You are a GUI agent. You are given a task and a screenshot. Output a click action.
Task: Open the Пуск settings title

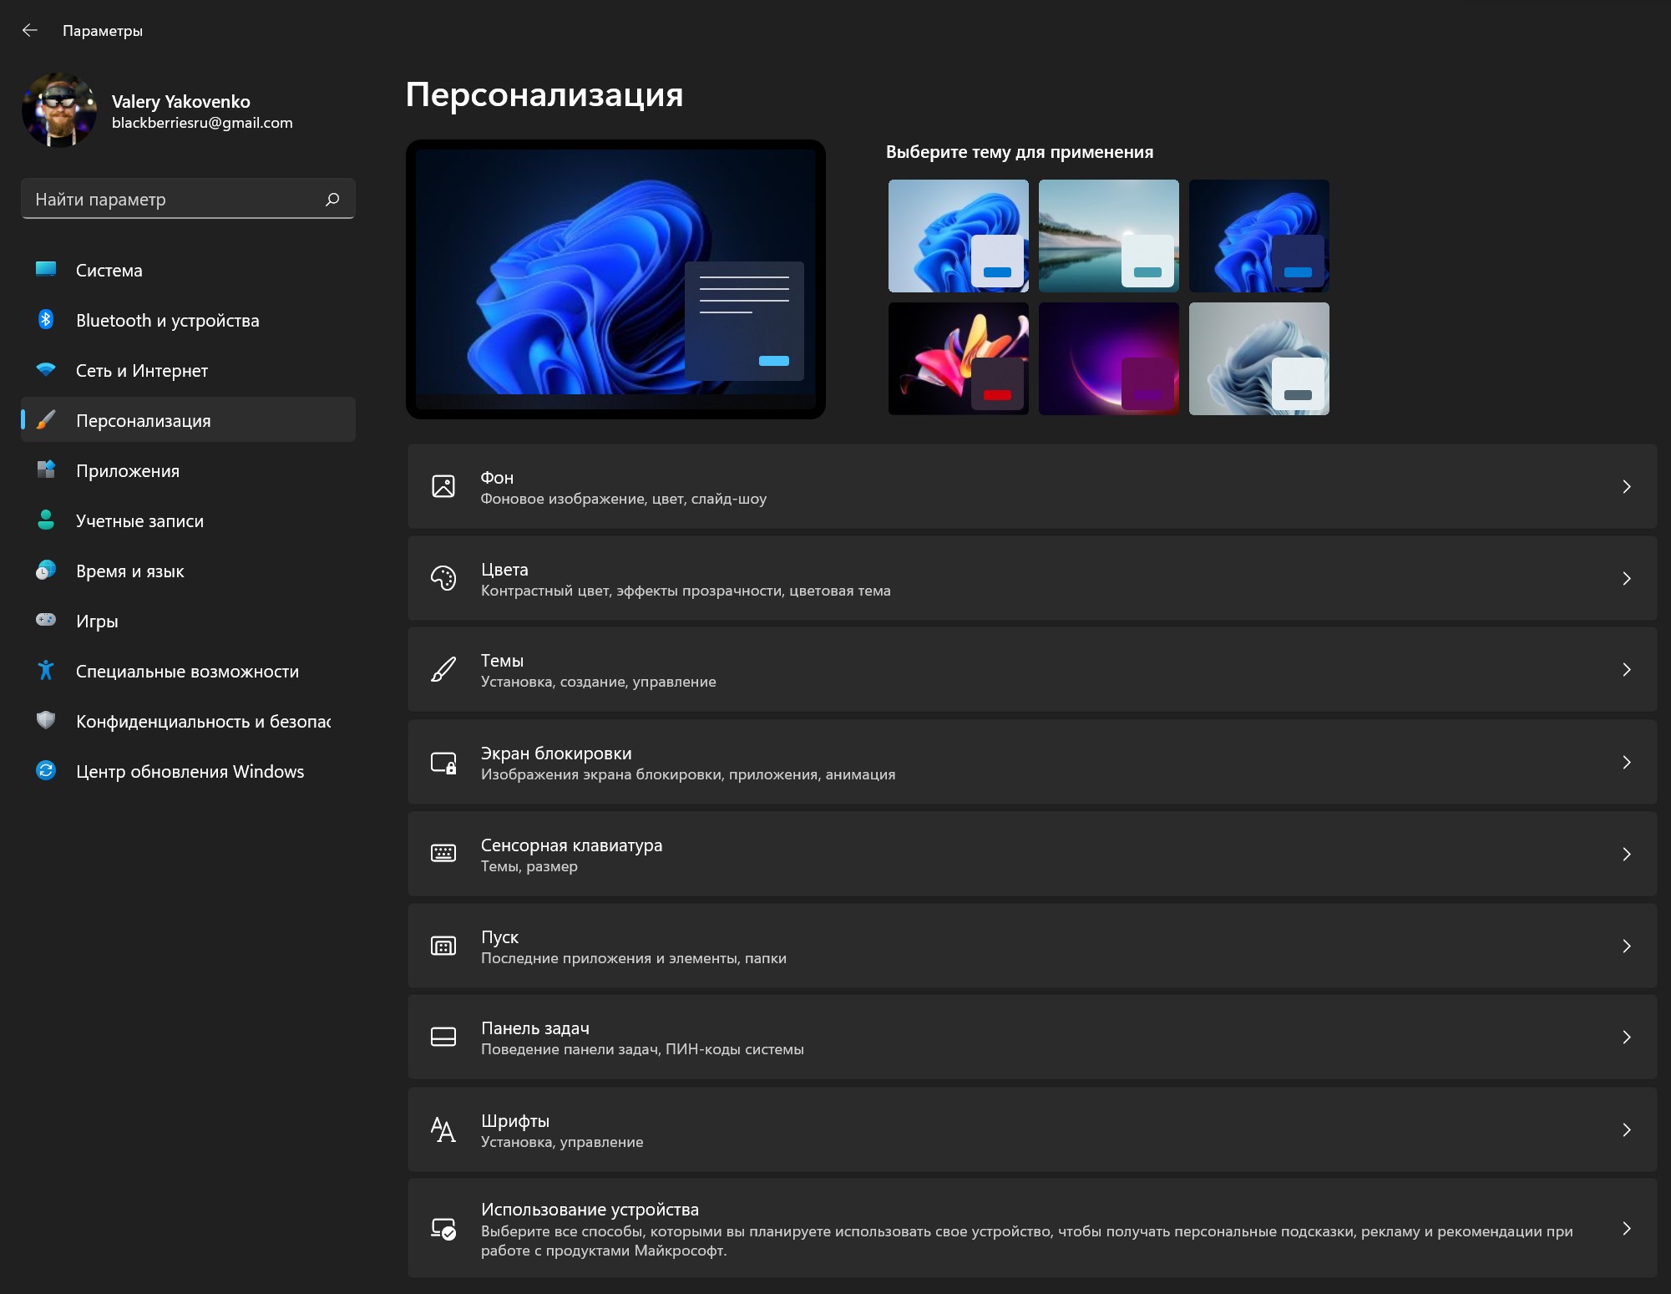coord(499,936)
